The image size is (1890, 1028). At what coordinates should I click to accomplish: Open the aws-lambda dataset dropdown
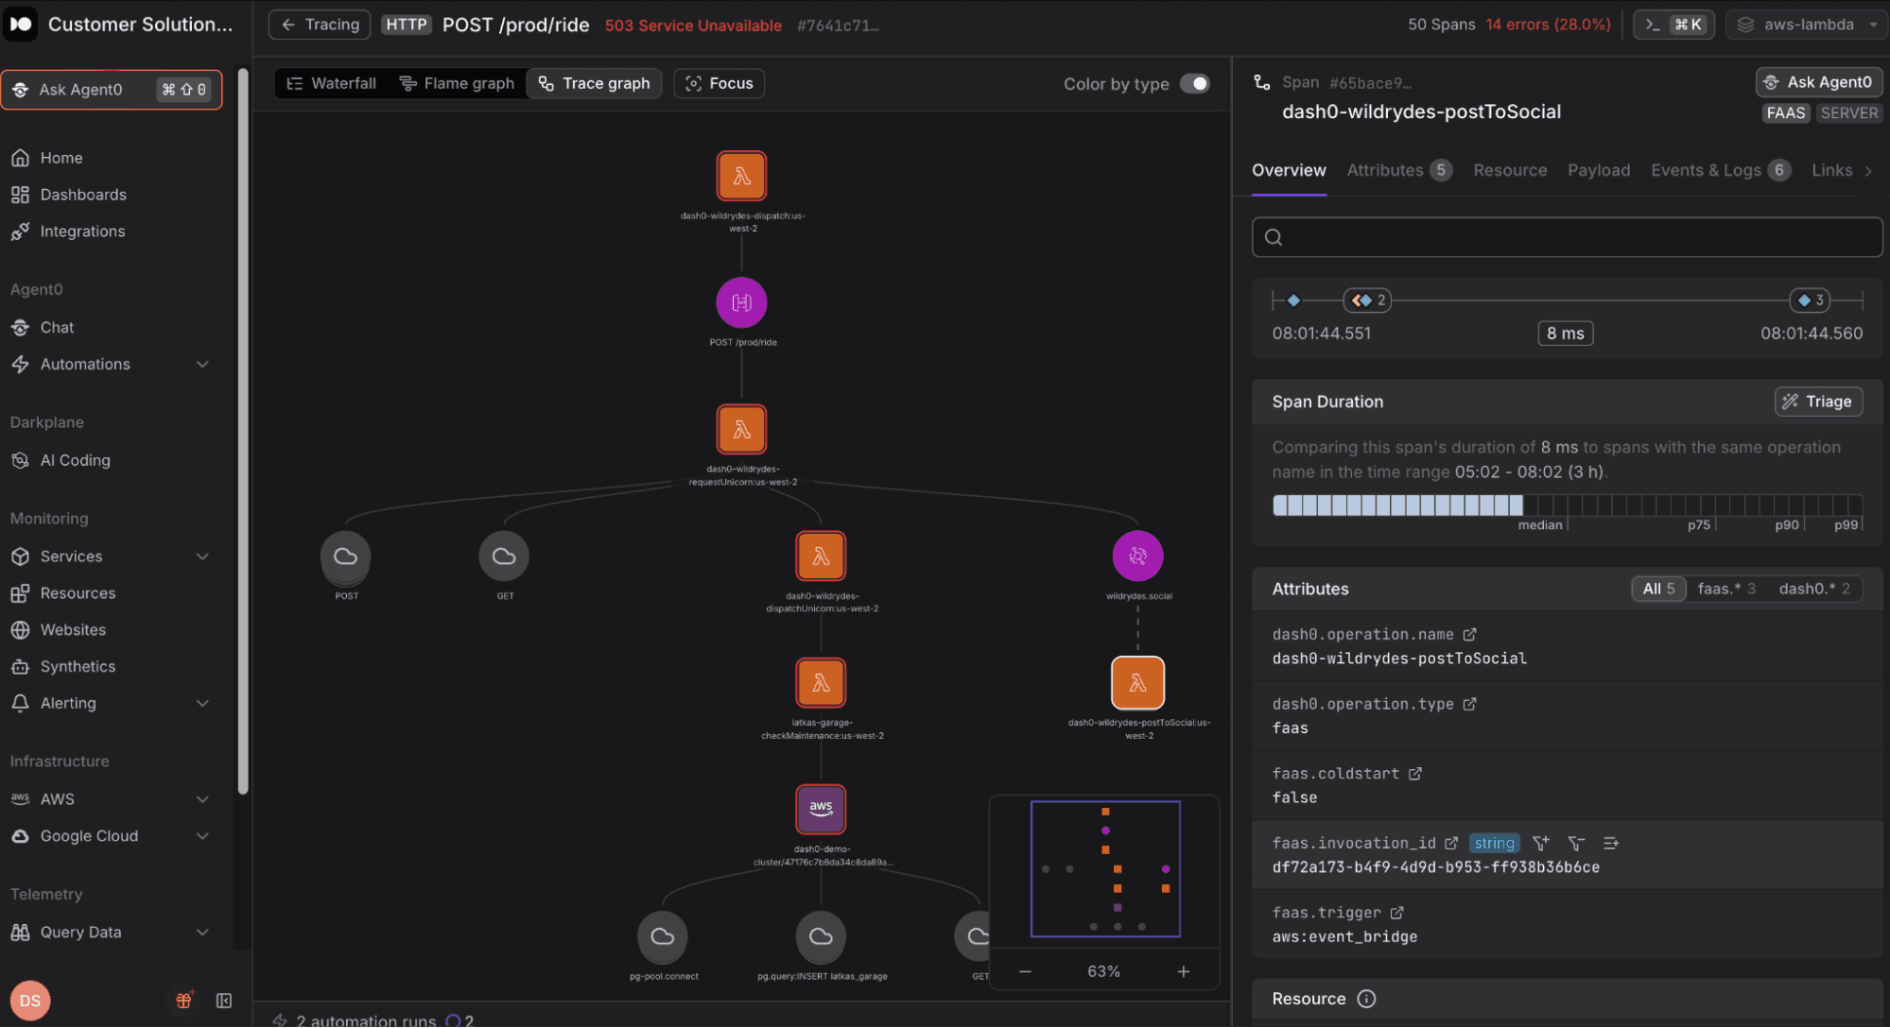point(1806,25)
